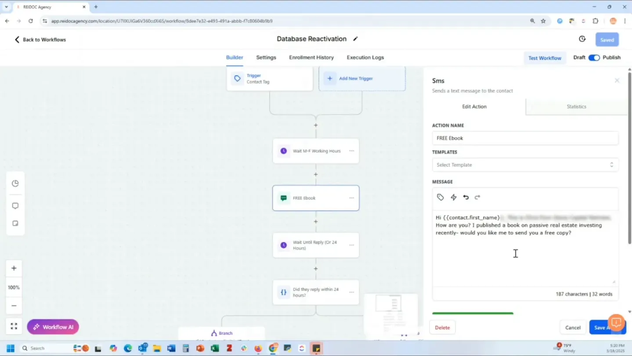632x356 pixels.
Task: Click inside the SMS message text area
Action: click(525, 248)
